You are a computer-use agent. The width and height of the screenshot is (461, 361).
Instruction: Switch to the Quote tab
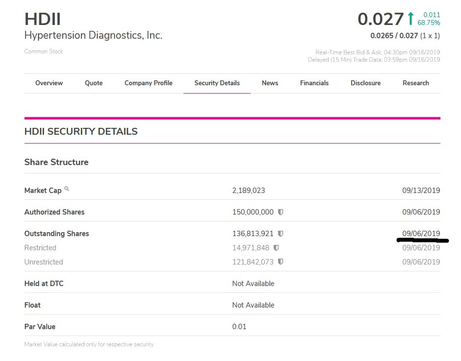pyautogui.click(x=94, y=83)
